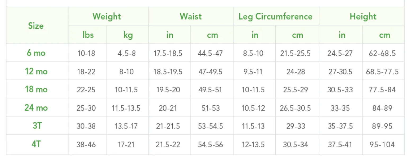Image resolution: width=412 pixels, height=161 pixels.
Task: Select the 4T weight cell 38-46
Action: (x=86, y=144)
